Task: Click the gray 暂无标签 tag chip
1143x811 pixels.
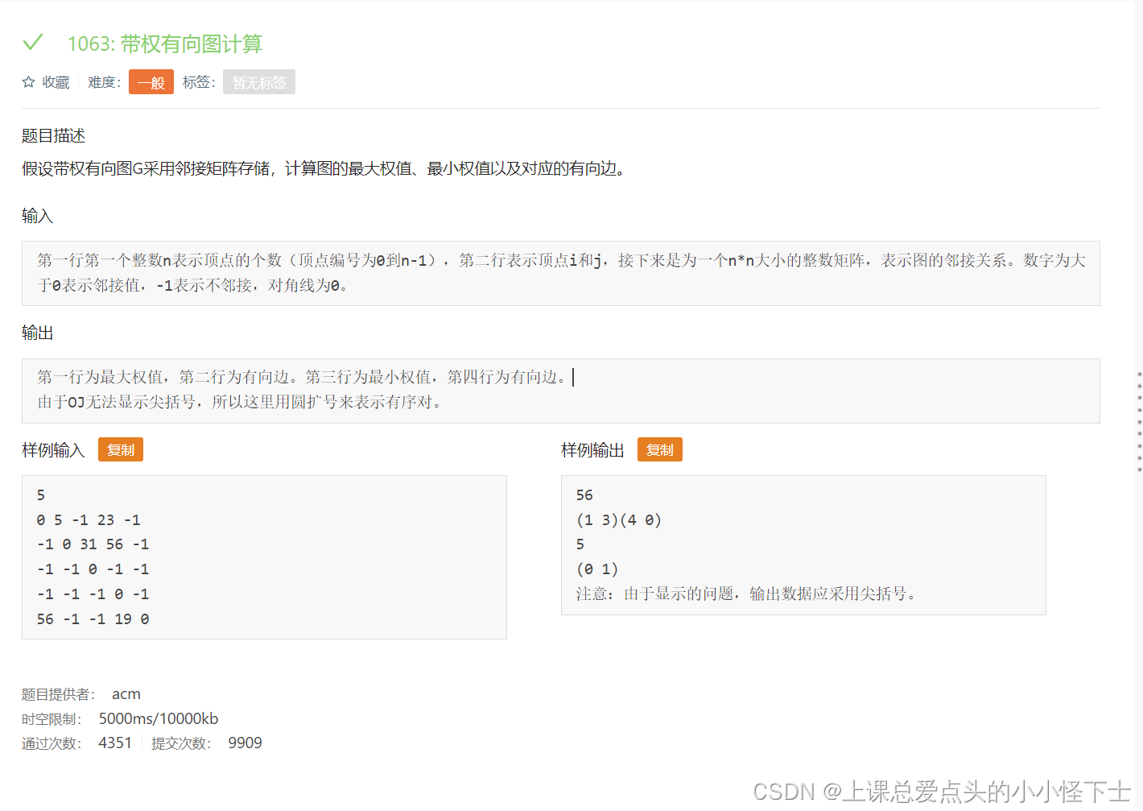Action: pos(258,81)
